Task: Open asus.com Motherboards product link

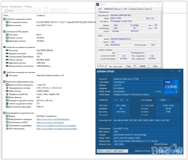Action: click(x=53, y=119)
